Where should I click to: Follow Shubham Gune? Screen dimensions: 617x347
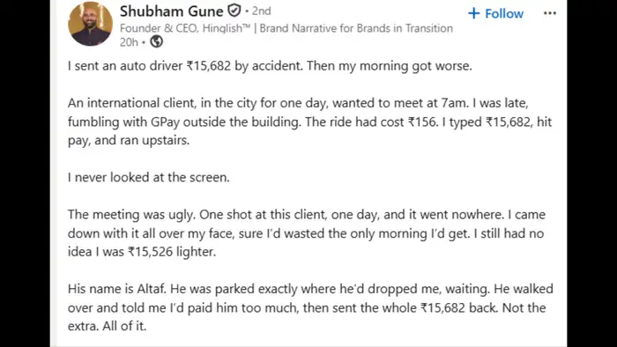495,14
